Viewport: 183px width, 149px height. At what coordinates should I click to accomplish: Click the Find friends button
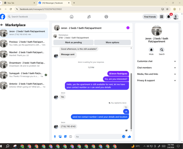(150, 17)
